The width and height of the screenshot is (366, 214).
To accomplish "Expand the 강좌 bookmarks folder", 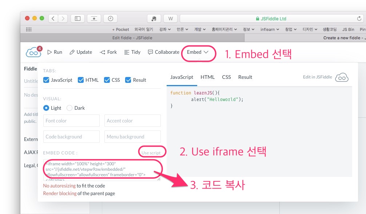I will coord(165,29).
